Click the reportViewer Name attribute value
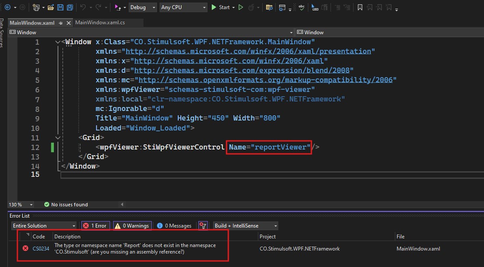The image size is (484, 267). click(280, 147)
